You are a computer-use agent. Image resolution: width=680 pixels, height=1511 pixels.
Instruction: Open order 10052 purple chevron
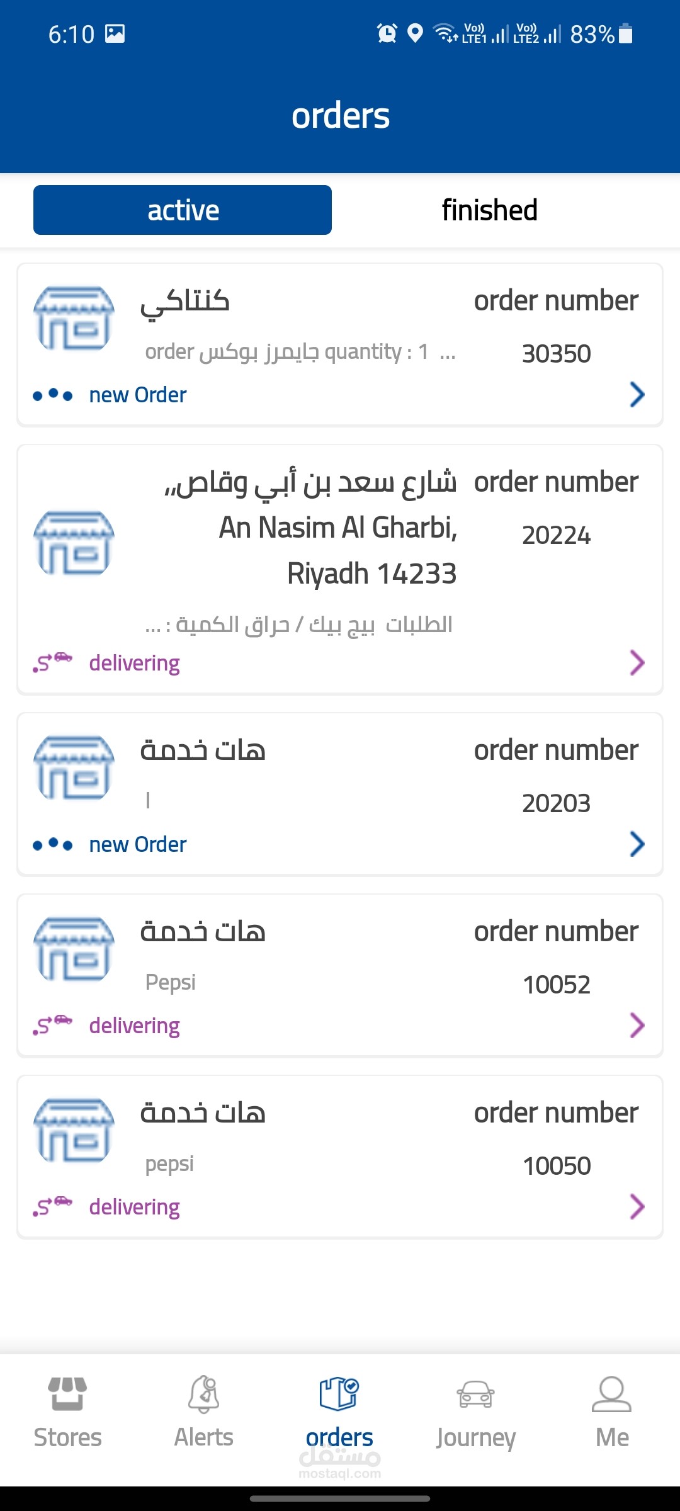click(x=637, y=1026)
